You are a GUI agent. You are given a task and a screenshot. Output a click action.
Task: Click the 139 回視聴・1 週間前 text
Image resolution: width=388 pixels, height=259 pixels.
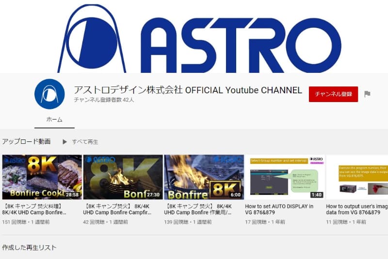point(188,222)
